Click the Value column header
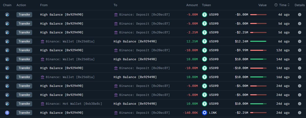The image size is (306, 118). point(262,5)
